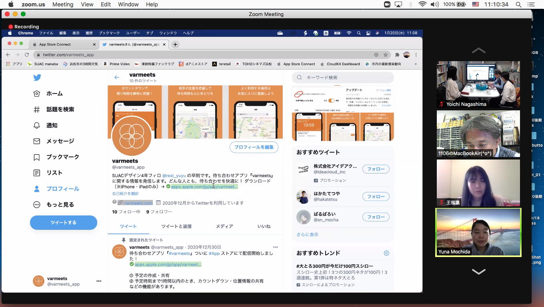Image resolution: width=544 pixels, height=307 pixels.
Task: Open ブックマーク in sidebar
Action: [56, 157]
